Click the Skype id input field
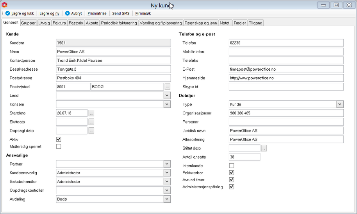The image size is (357, 214). (286, 87)
